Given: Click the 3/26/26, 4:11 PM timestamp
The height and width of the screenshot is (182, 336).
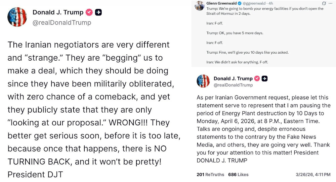Looking at the screenshot, I should 313,175.
